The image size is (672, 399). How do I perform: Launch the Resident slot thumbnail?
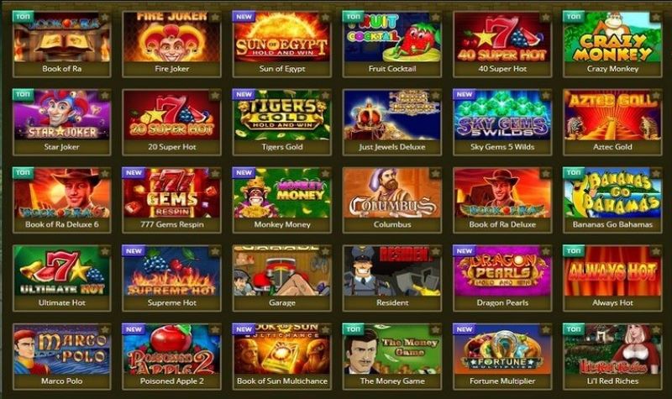click(392, 271)
